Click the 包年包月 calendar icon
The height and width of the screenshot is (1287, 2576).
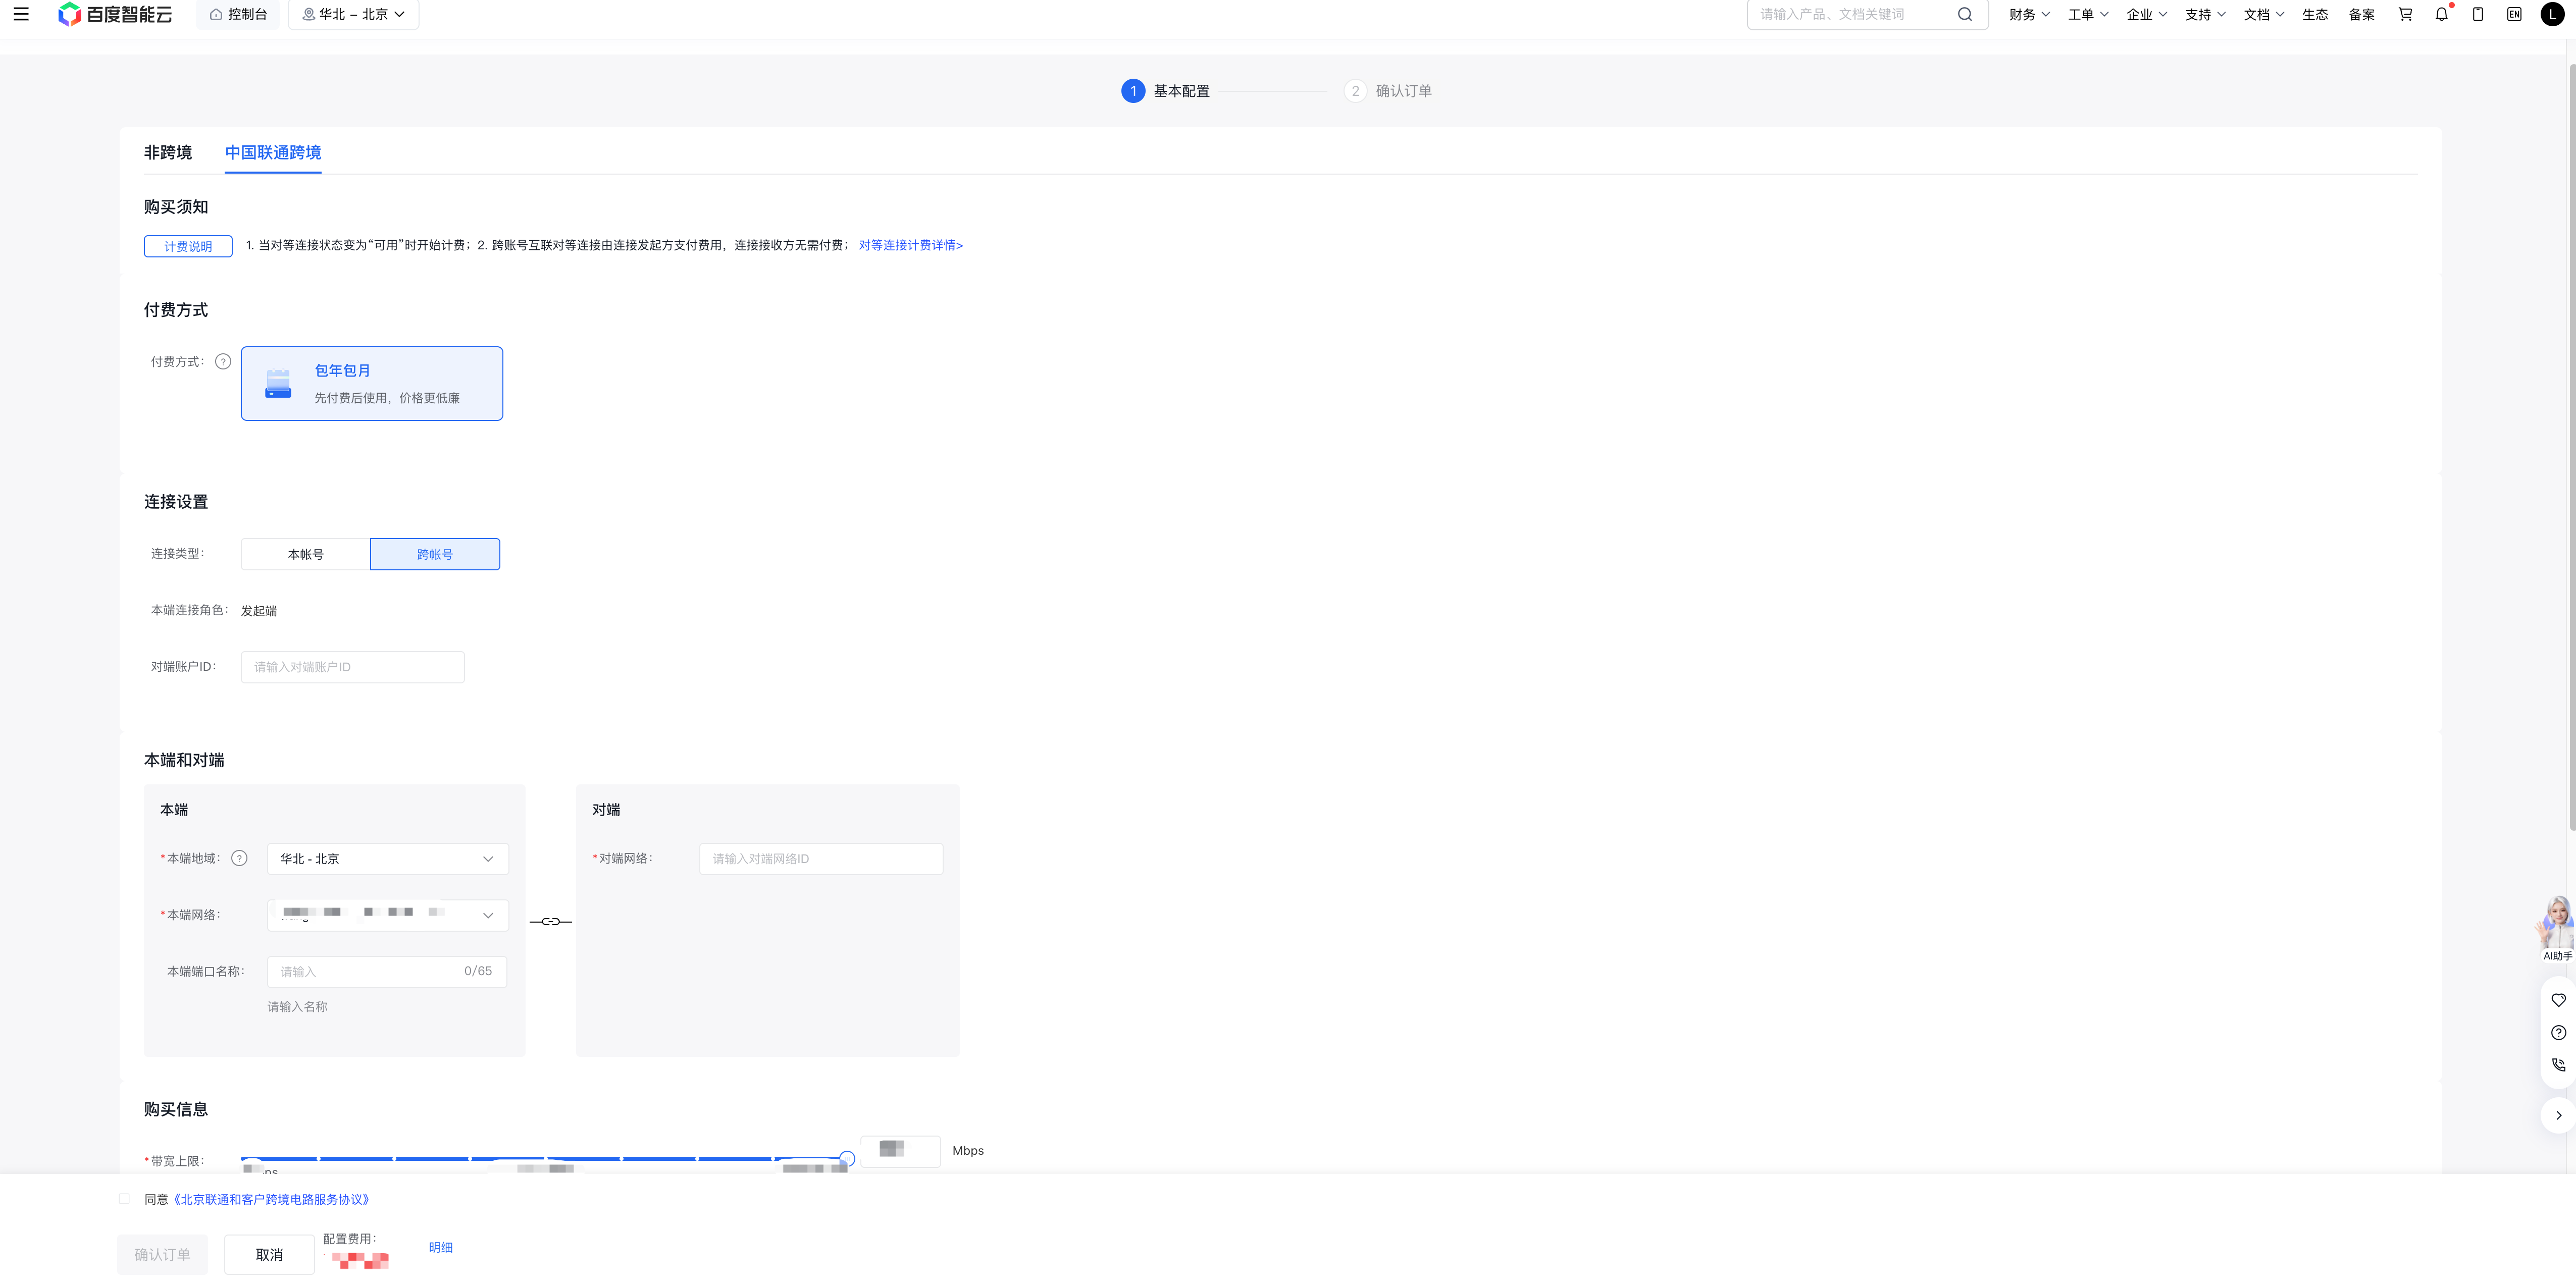pyautogui.click(x=278, y=384)
